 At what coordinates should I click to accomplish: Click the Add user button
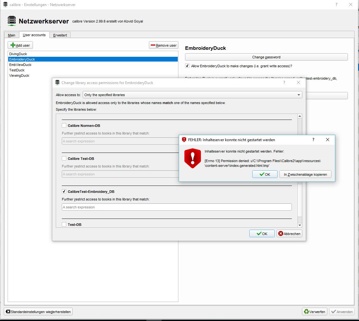pos(20,45)
